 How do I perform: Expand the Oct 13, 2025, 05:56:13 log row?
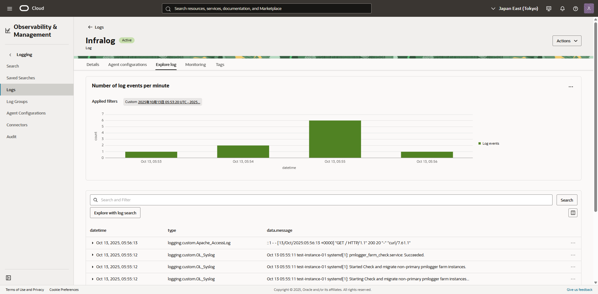click(93, 243)
